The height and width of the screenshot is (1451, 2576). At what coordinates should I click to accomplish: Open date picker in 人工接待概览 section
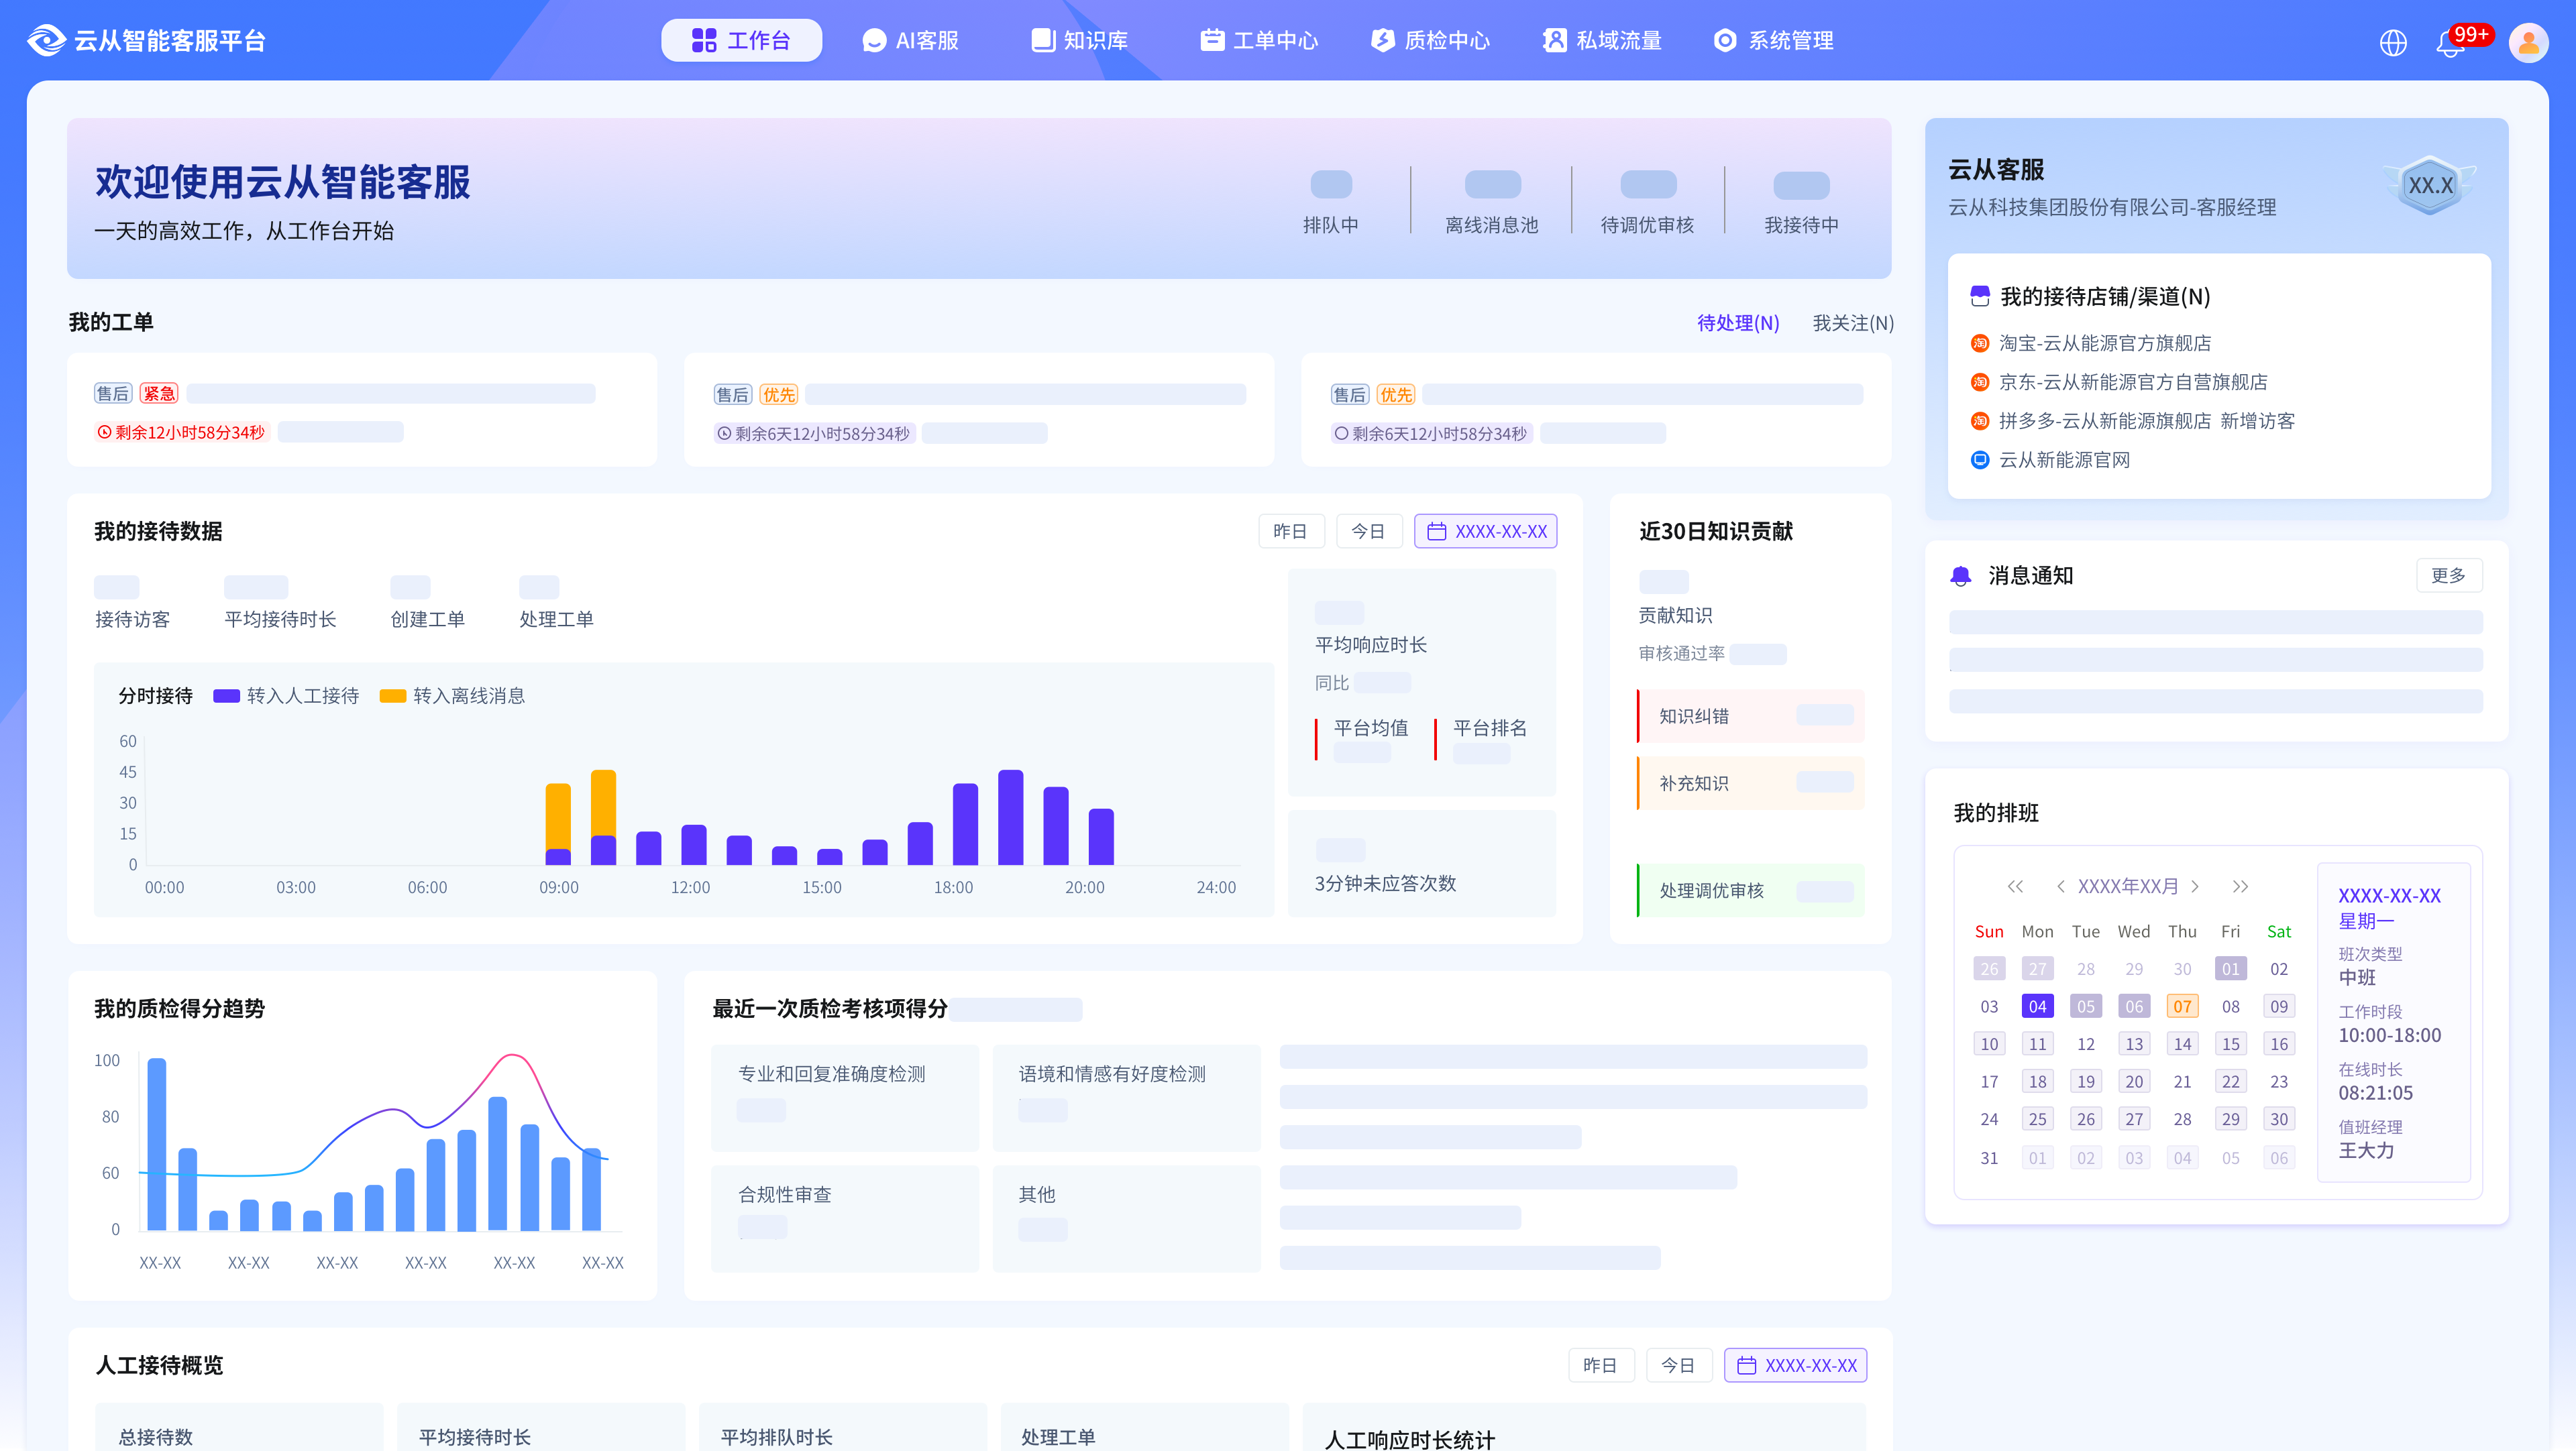[1795, 1365]
